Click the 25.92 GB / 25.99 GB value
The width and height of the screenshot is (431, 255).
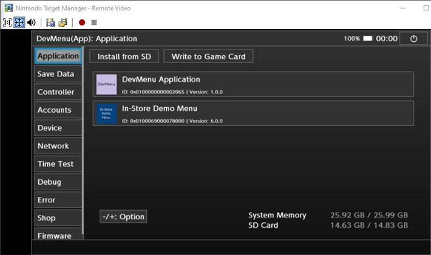pyautogui.click(x=369, y=215)
